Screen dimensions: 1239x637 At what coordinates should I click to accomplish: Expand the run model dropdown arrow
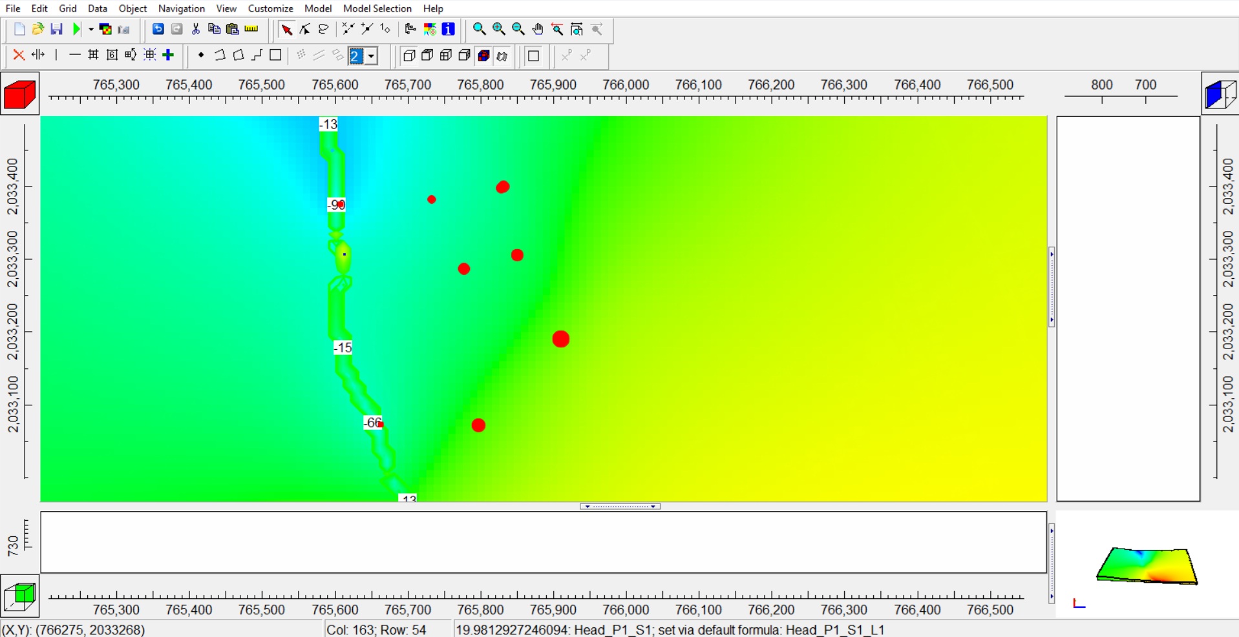(x=90, y=30)
